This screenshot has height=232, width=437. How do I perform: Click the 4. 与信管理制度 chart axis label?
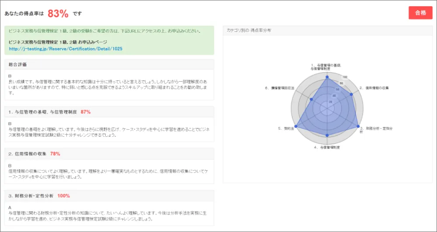point(327,147)
